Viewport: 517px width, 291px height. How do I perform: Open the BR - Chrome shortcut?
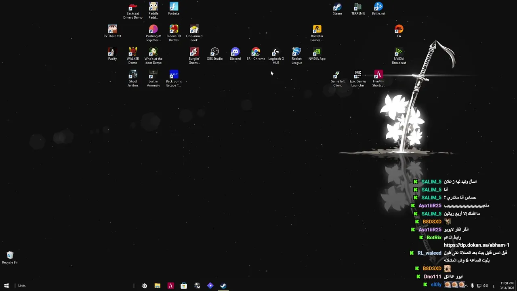[x=256, y=54]
